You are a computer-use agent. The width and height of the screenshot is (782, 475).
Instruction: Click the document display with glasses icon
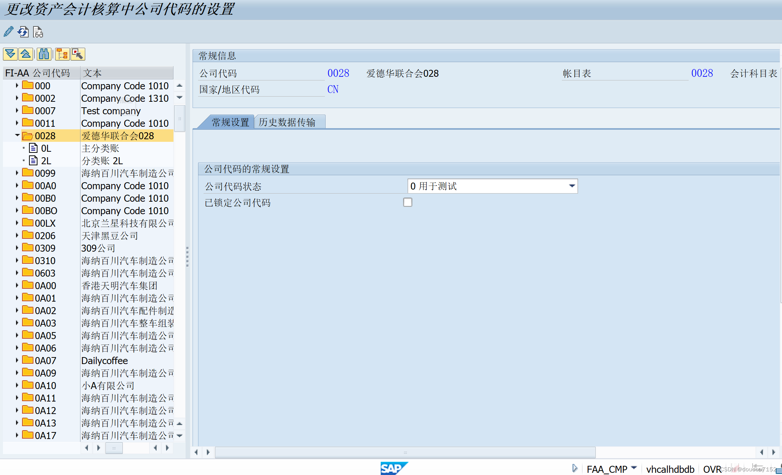pos(38,32)
